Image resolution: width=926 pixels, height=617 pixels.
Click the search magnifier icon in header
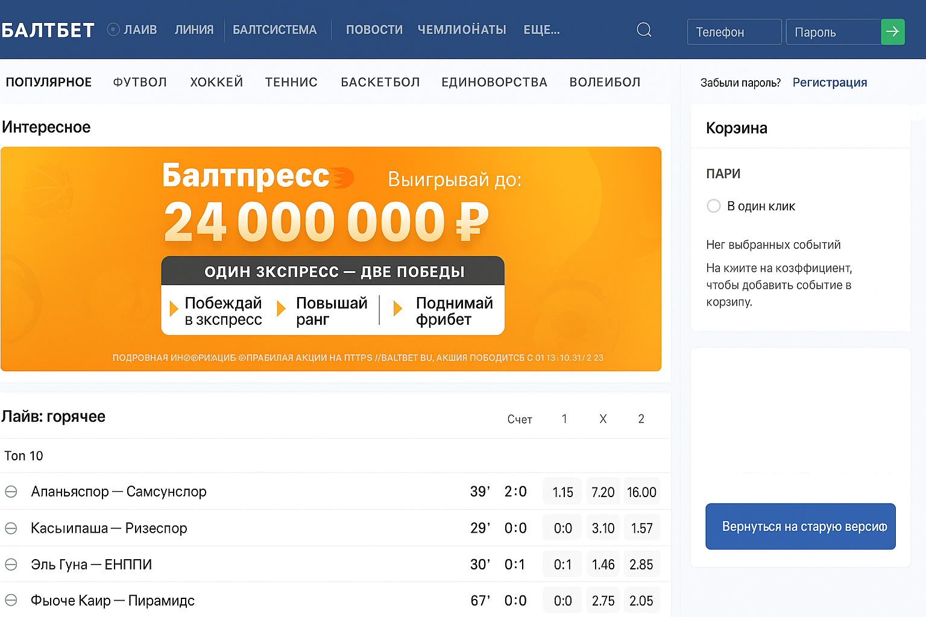click(644, 30)
